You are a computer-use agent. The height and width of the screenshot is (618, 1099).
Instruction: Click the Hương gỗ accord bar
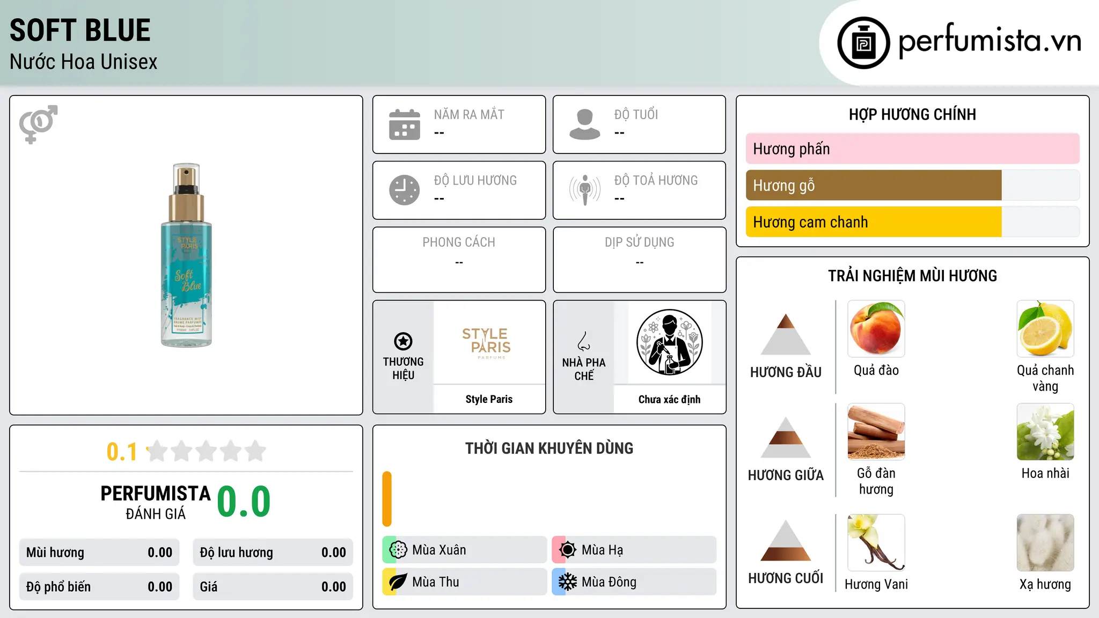(x=913, y=186)
